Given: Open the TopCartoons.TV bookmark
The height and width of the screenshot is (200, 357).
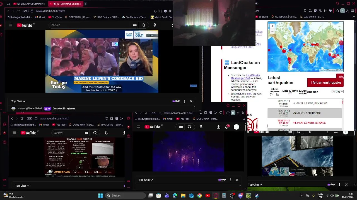Looking at the screenshot, I should tap(134, 17).
